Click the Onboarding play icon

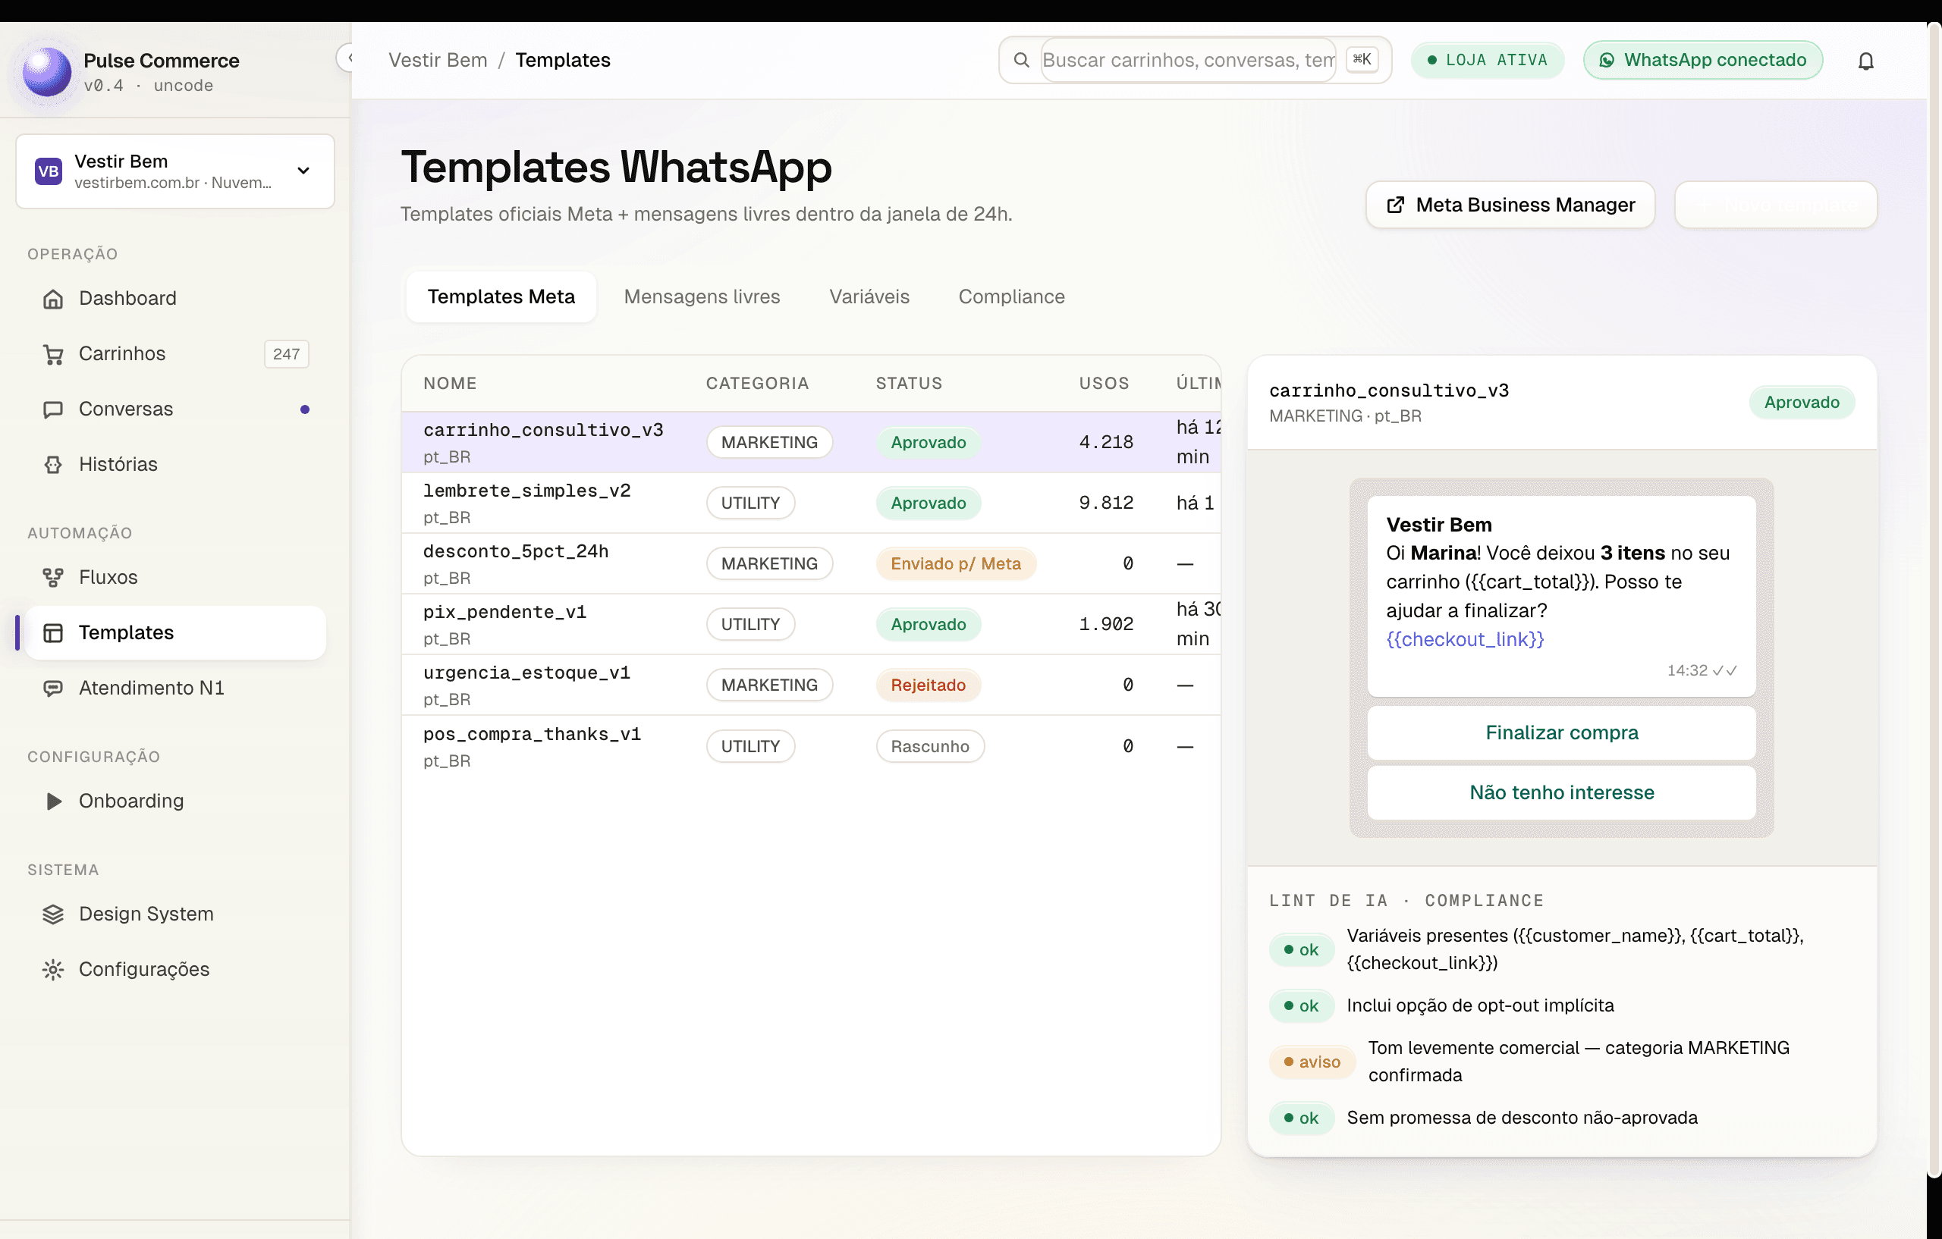(53, 801)
